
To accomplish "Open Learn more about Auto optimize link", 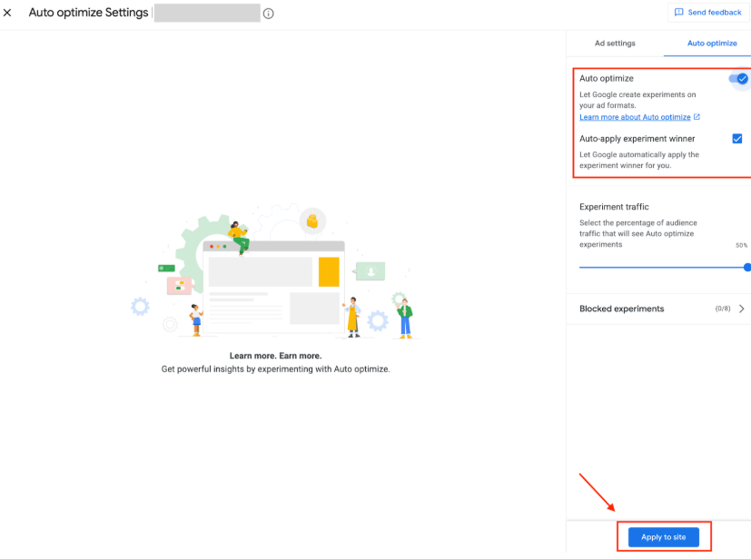I will point(635,117).
